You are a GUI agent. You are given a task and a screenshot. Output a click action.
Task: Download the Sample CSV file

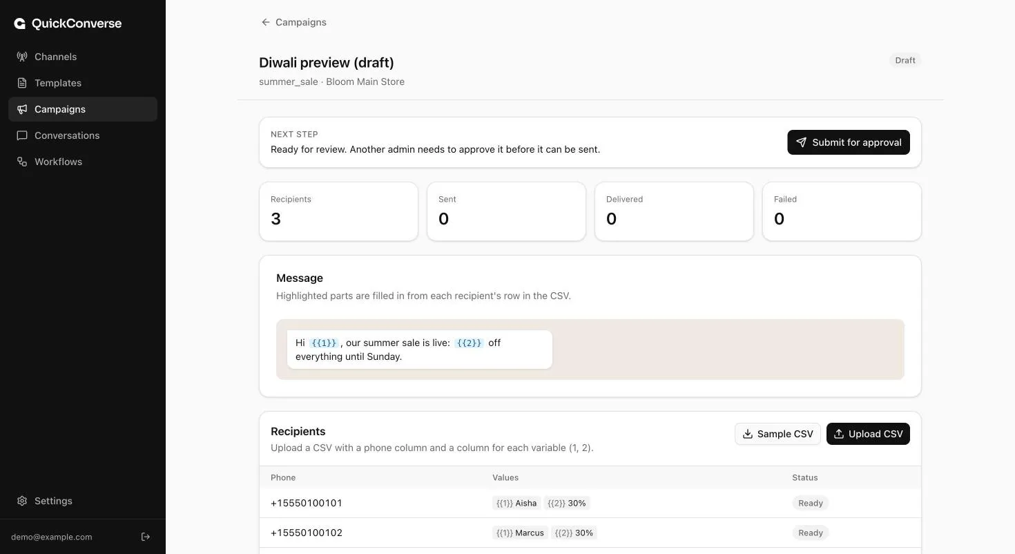[777, 434]
